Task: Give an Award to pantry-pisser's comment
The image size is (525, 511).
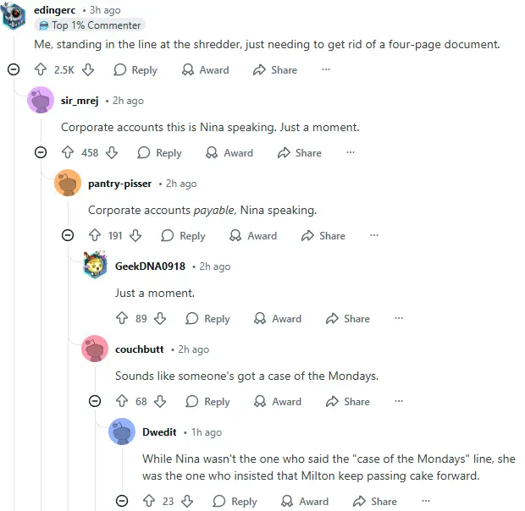Action: pos(253,236)
